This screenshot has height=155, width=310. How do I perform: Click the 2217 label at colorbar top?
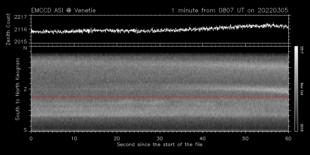(x=302, y=50)
